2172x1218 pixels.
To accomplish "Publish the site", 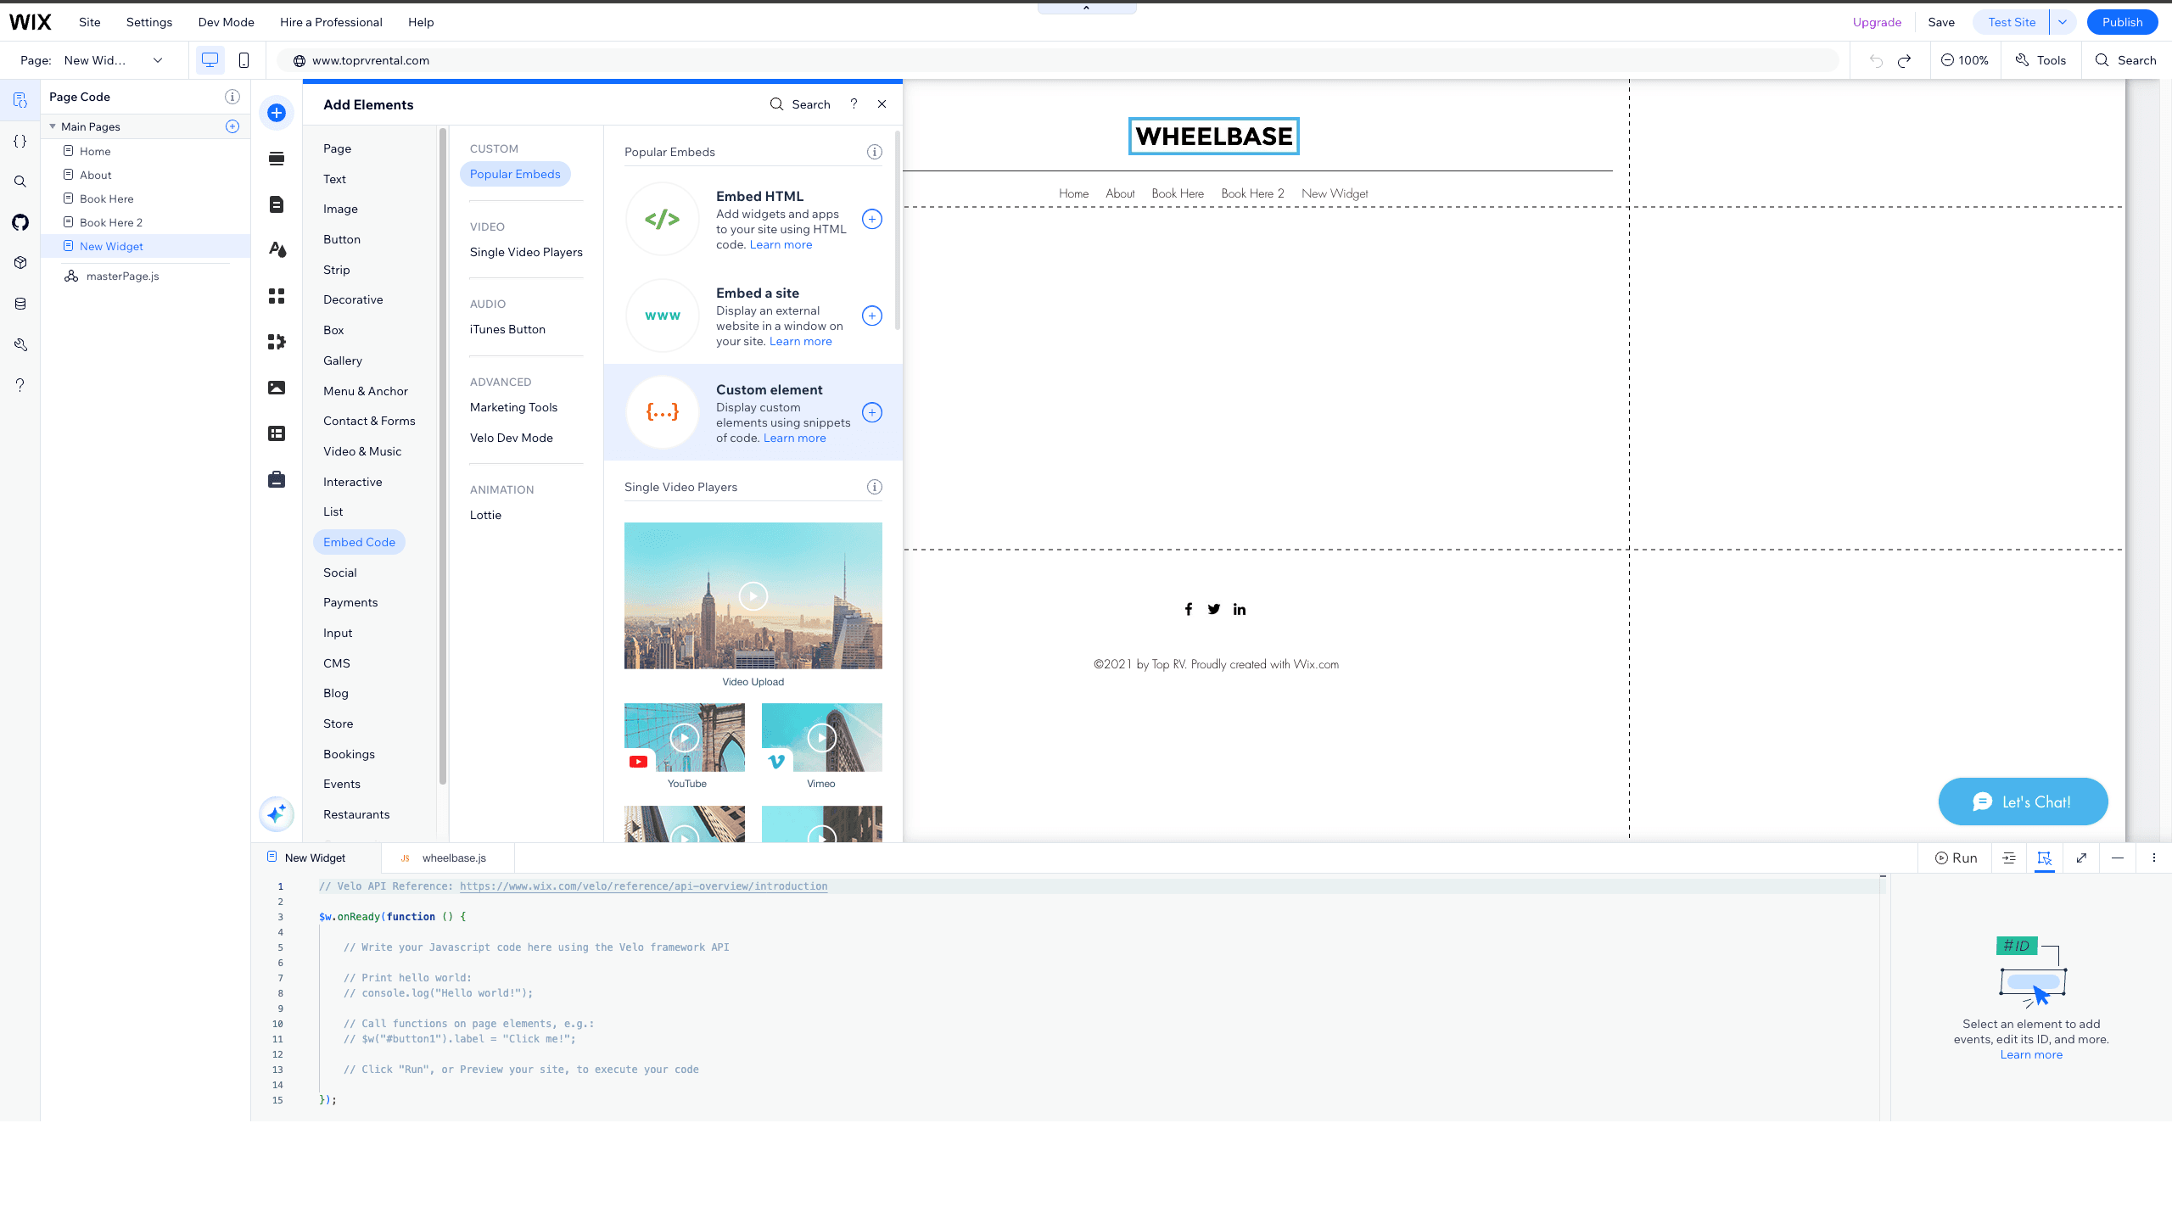I will click(2121, 22).
